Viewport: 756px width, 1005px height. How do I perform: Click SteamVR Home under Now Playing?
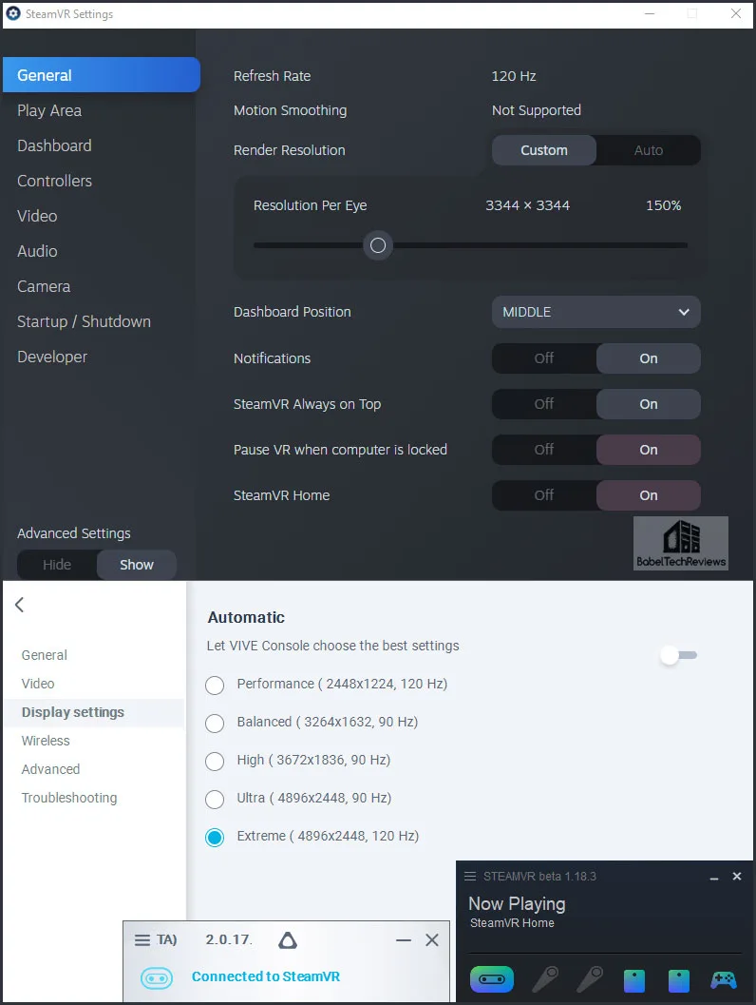(512, 923)
